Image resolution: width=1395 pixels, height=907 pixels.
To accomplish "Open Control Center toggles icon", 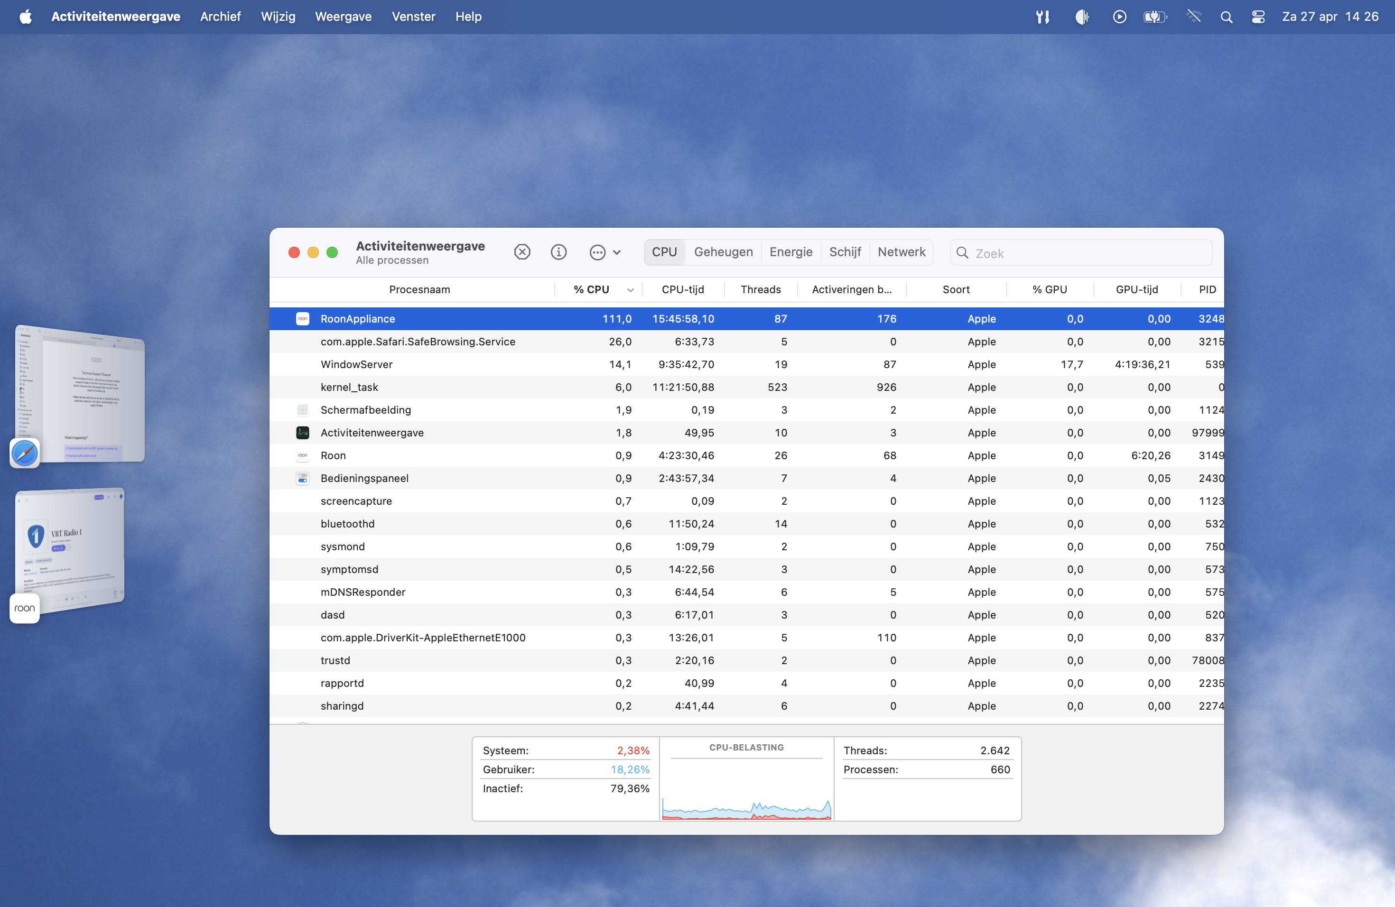I will [x=1258, y=17].
